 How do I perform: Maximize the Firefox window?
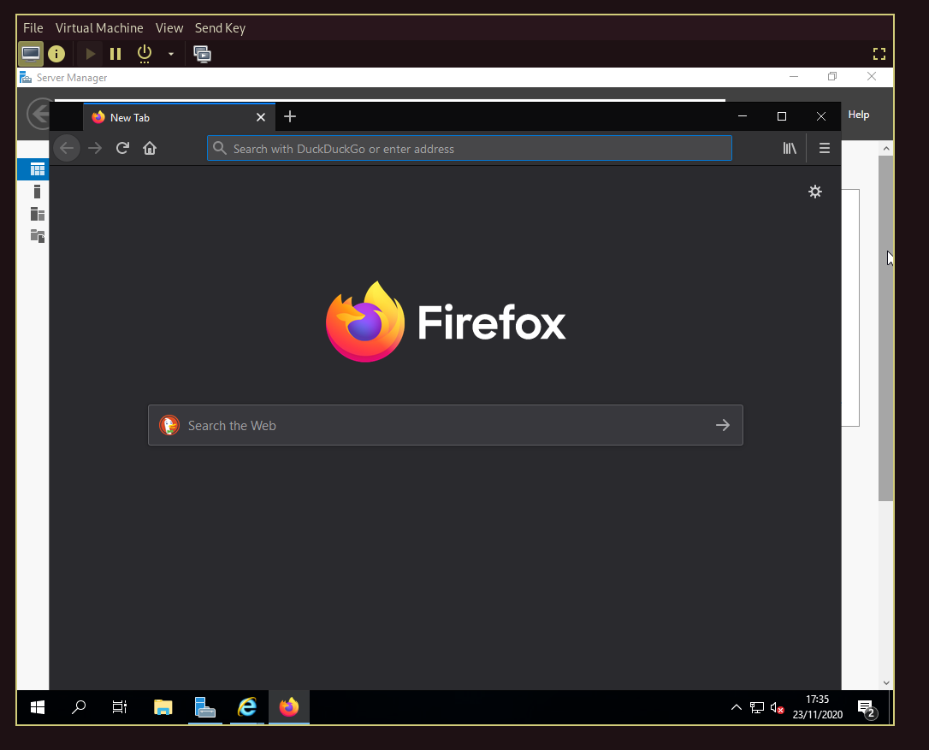(782, 116)
